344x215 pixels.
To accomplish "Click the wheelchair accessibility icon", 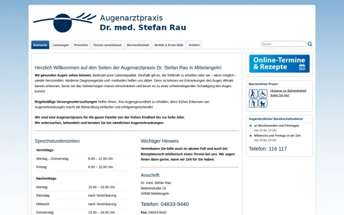I will pyautogui.click(x=263, y=93).
